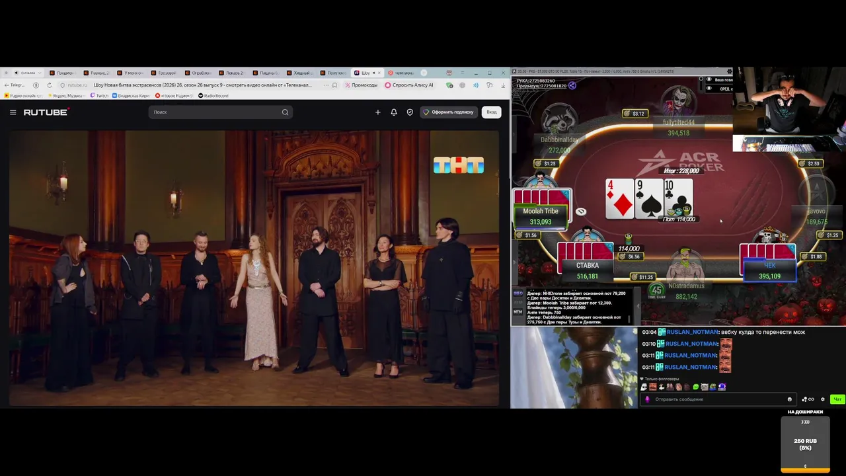Screen dimensions: 846x476
Task: Click the browser reload icon
Action: click(49, 85)
